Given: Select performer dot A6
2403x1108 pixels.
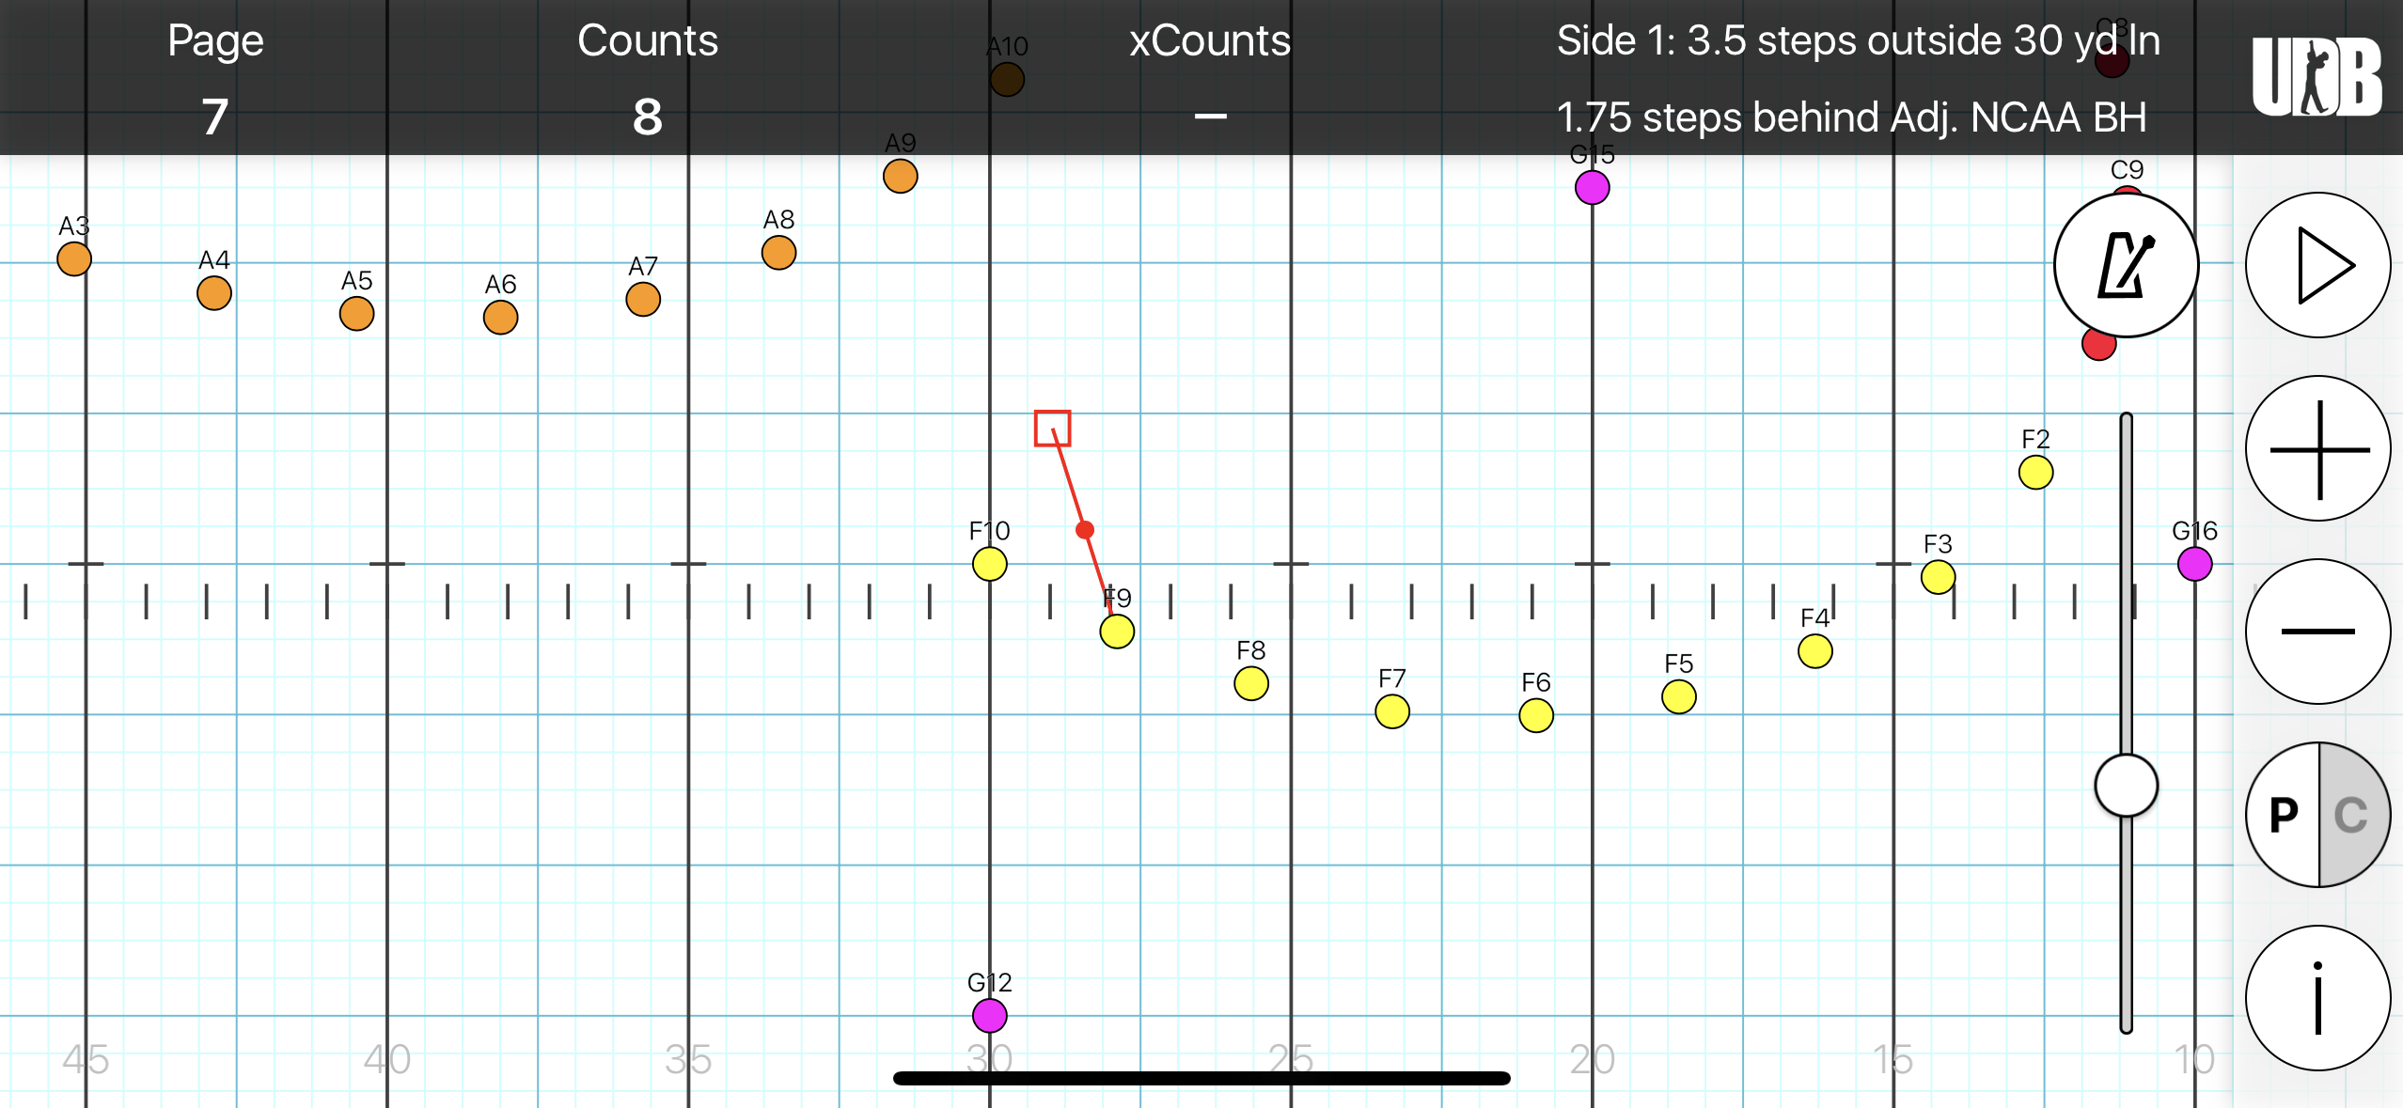Looking at the screenshot, I should coord(500,318).
